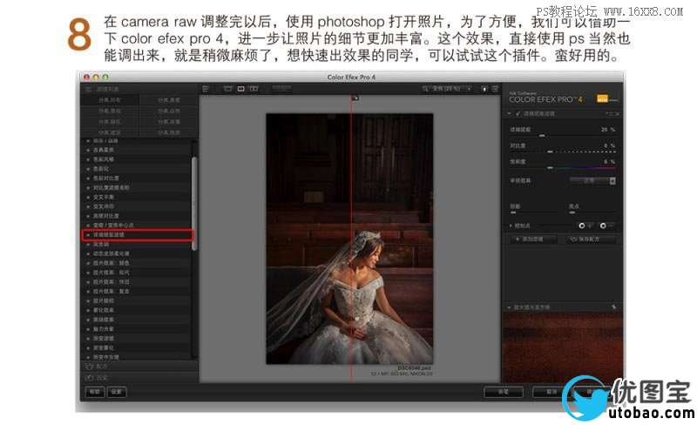The height and width of the screenshot is (425, 697).
Task: Click the pin icon in loupe header
Action: pos(614,307)
